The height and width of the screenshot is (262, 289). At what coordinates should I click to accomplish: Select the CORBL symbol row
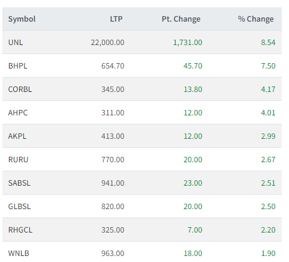click(142, 89)
